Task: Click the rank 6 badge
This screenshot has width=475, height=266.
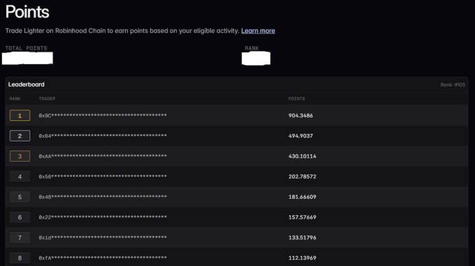Action: point(20,217)
